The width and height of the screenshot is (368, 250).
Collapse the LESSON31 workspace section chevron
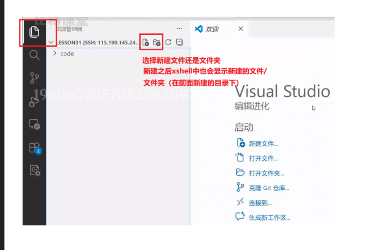[51, 42]
